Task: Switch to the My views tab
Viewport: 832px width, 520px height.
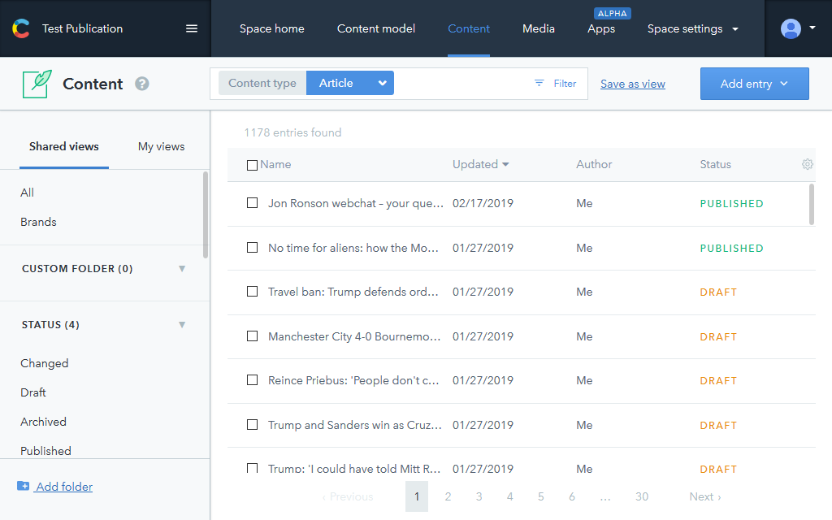Action: [161, 147]
